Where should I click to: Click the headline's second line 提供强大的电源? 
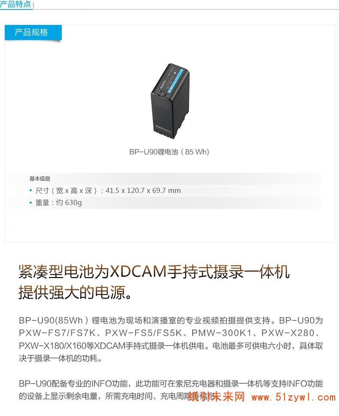(x=75, y=292)
